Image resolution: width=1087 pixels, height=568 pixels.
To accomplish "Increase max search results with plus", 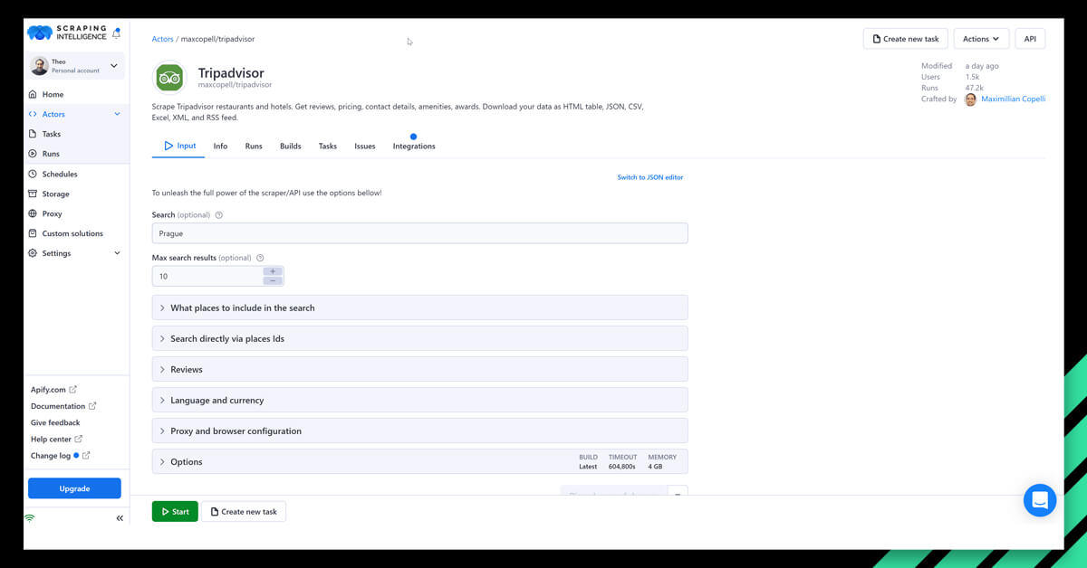I will coord(273,271).
